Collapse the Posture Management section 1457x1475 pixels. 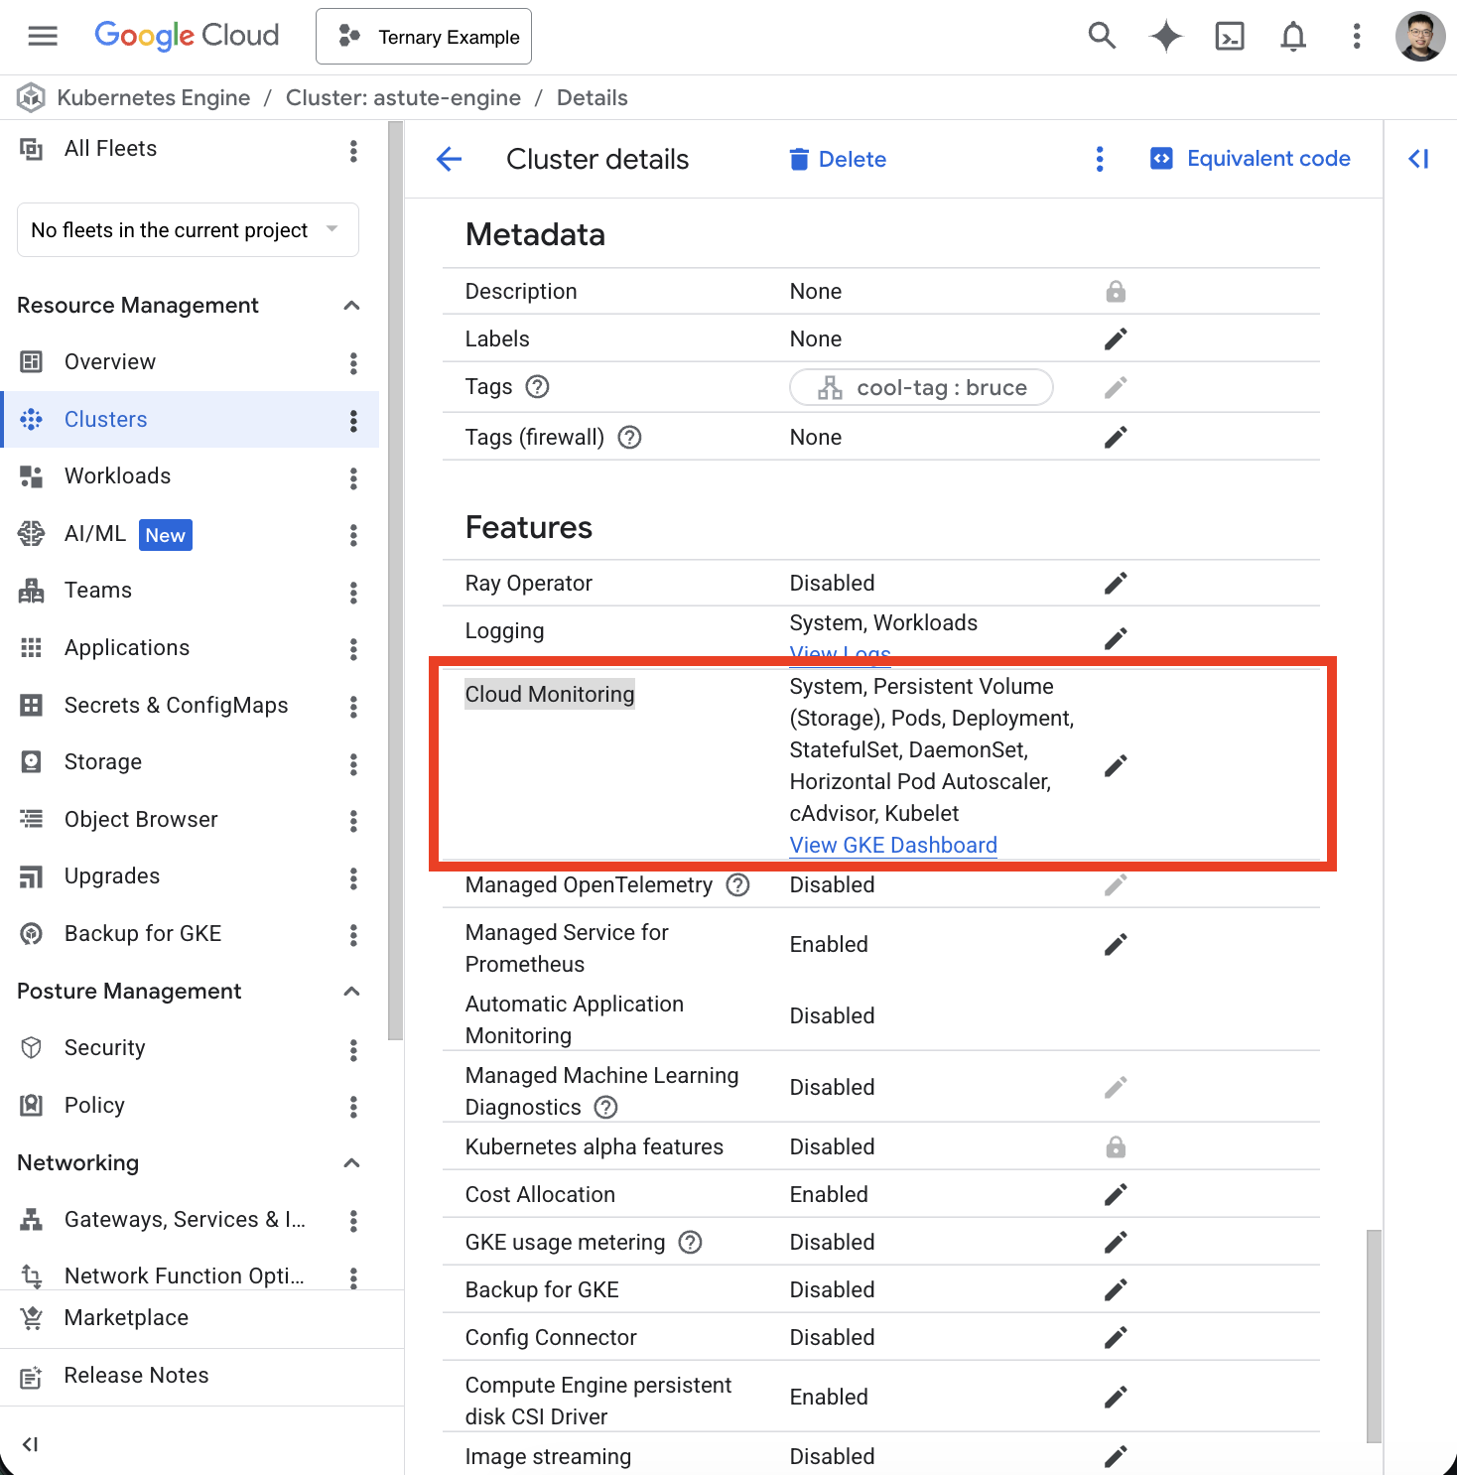click(351, 992)
